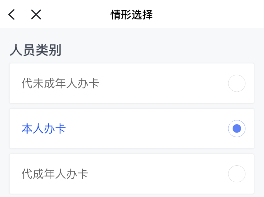Go back with the left arrow icon

point(12,14)
